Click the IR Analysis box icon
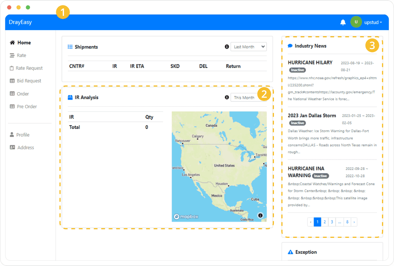The height and width of the screenshot is (266, 394). 70,98
